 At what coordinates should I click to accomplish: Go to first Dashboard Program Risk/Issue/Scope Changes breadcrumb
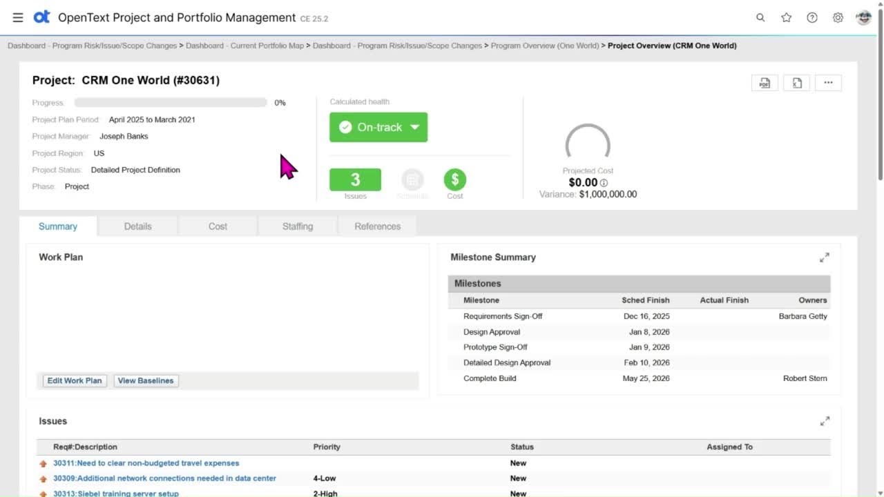click(x=93, y=46)
